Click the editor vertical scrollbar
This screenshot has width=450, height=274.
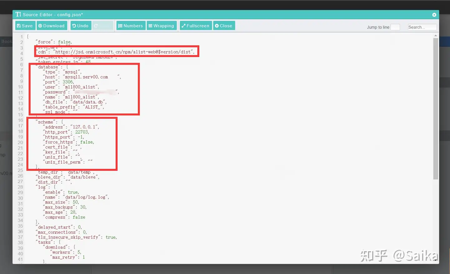point(436,109)
